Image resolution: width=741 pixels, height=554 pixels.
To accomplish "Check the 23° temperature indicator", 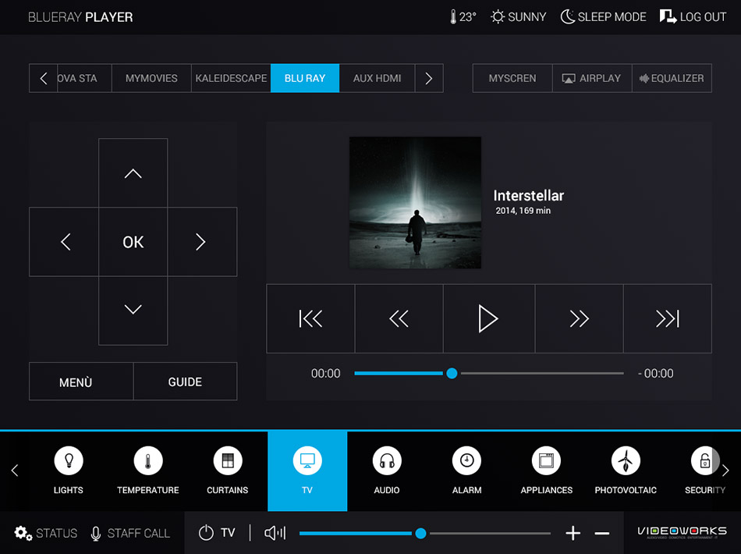I will [463, 17].
